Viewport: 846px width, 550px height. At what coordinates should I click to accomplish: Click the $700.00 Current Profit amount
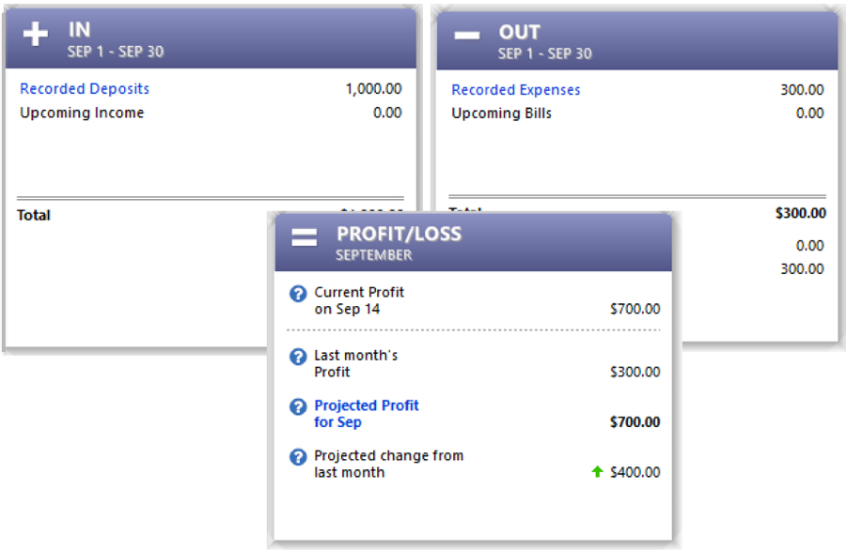pyautogui.click(x=635, y=309)
